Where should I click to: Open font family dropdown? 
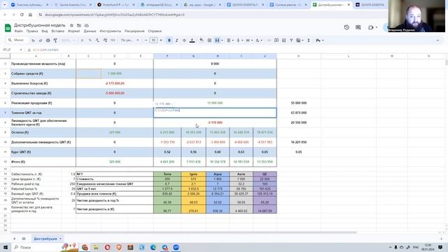pos(129,41)
